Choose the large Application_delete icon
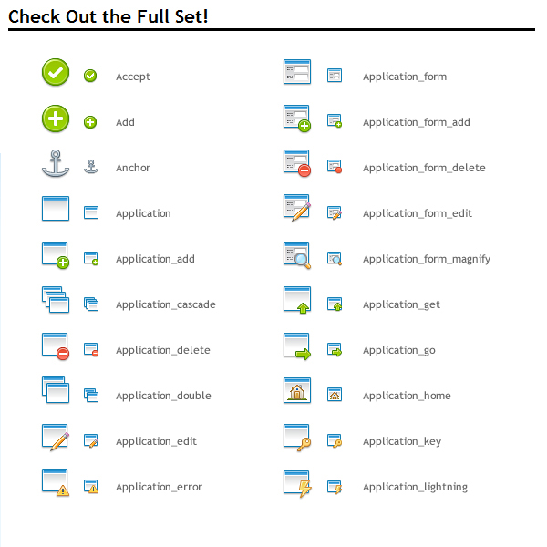Image resolution: width=547 pixels, height=547 pixels. coord(56,346)
